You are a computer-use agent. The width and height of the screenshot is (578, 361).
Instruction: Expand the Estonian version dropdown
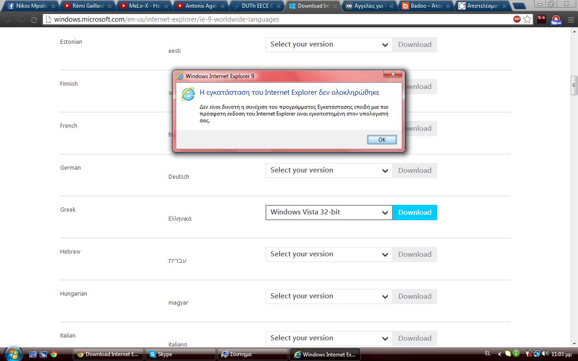329,45
